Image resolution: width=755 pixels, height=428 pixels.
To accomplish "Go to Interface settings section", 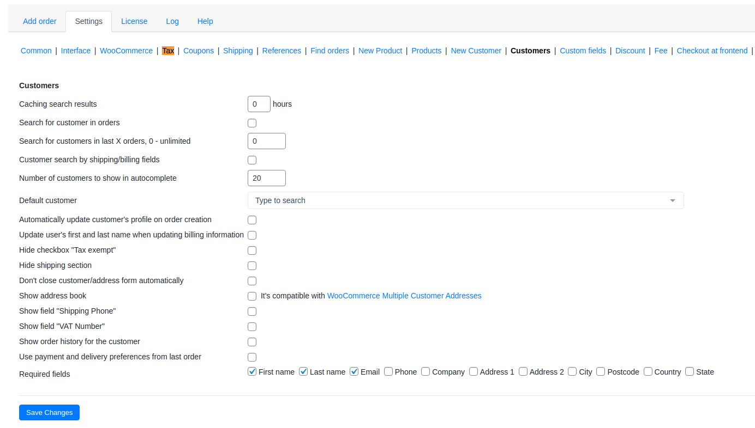I will pos(76,51).
